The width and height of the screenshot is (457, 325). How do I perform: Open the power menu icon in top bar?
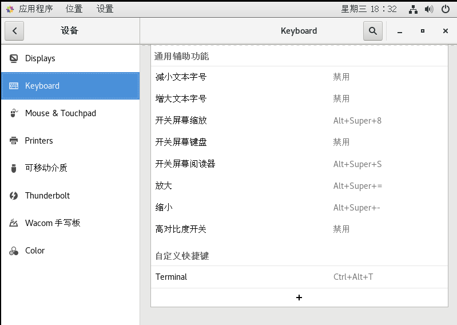(445, 9)
